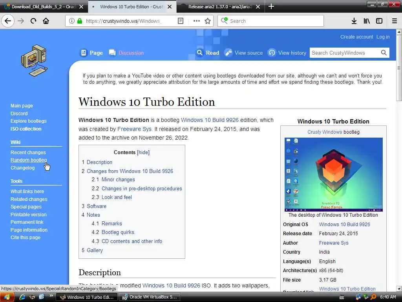The width and height of the screenshot is (402, 302).
Task: Bookmark this page with the star icon
Action: pyautogui.click(x=208, y=21)
